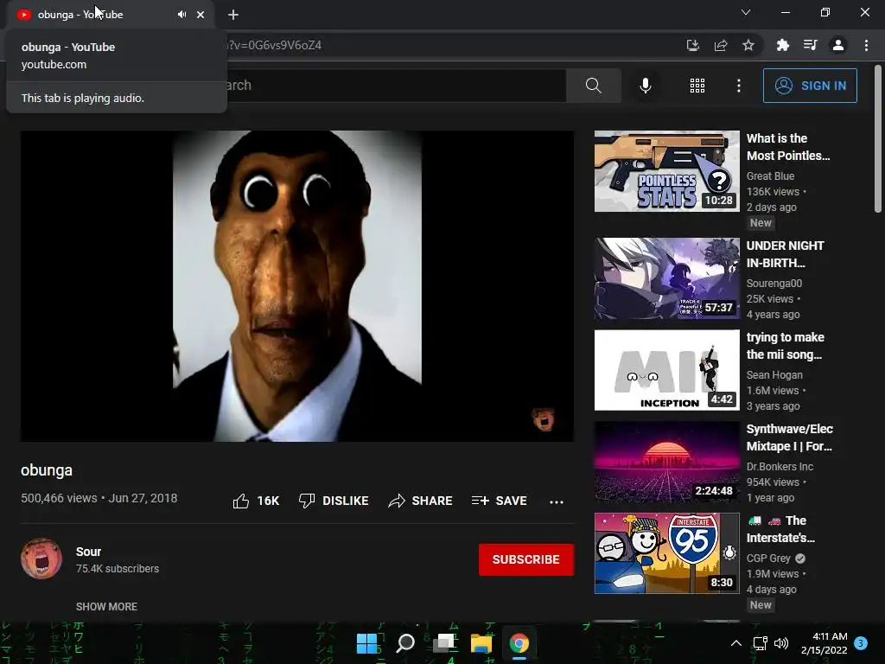
Task: Open Windows taskbar search
Action: (405, 643)
